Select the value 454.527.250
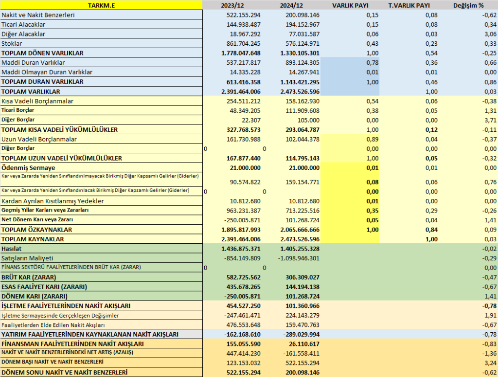498x377 pixels. tap(243, 306)
